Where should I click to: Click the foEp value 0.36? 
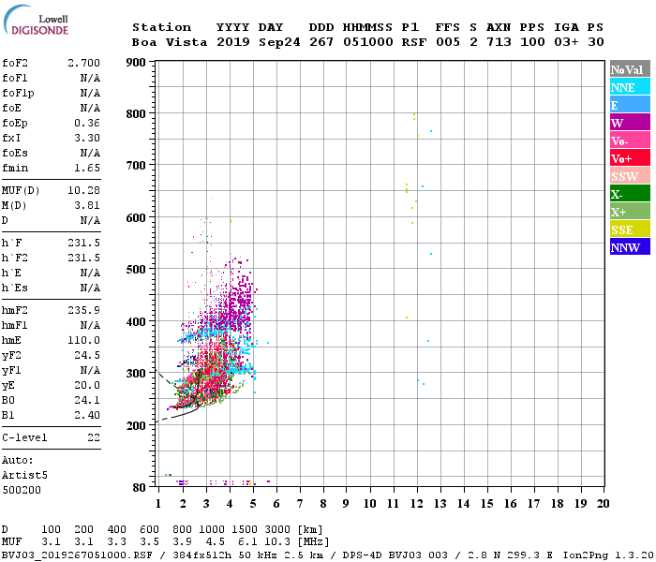click(87, 123)
